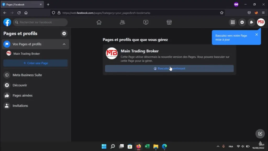The width and height of the screenshot is (268, 151).
Task: Open Microsoft Store from taskbar
Action: pos(130,146)
